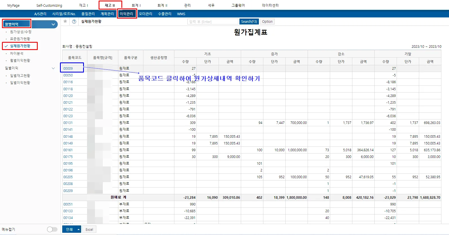449x235 pixels.
Task: Go to the WMS submenu
Action: click(181, 14)
